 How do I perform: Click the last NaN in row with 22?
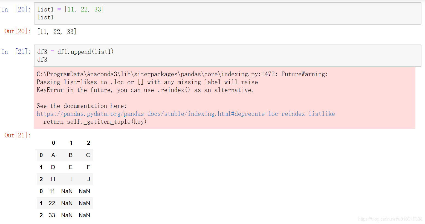click(x=84, y=203)
